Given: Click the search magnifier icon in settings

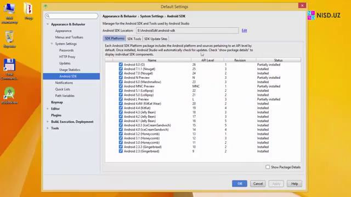Looking at the screenshot, I should [x=48, y=16].
